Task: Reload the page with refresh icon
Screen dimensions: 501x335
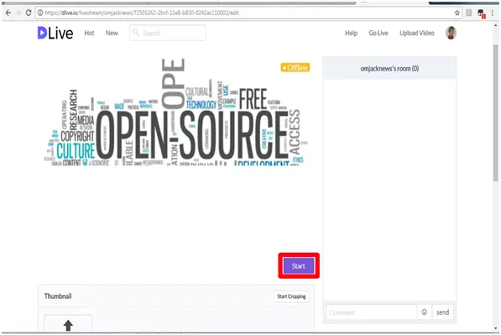Action: click(29, 13)
